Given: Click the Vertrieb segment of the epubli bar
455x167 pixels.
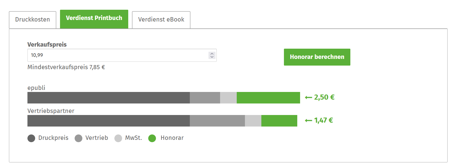Looking at the screenshot, I should 205,98.
